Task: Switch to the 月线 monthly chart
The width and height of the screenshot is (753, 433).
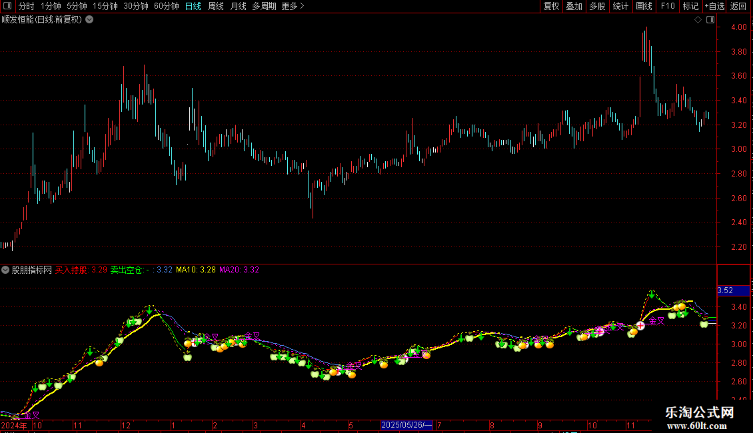Action: coord(238,6)
